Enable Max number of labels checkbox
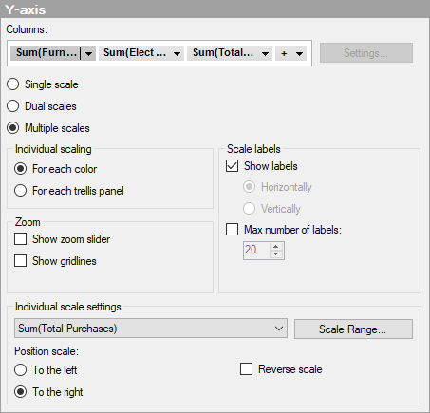 232,229
